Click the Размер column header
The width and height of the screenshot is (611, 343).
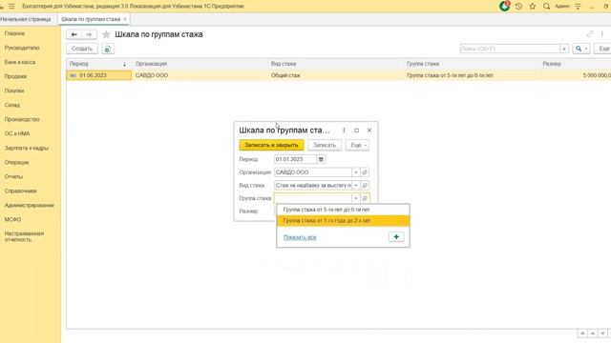click(576, 64)
